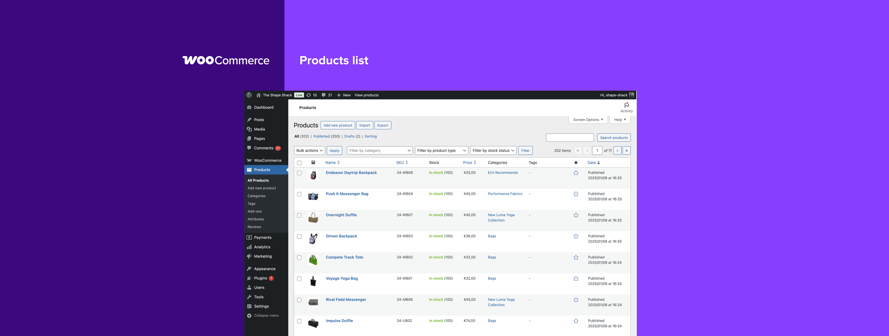Click the Export button
Screen dimensions: 889x336
click(383, 125)
